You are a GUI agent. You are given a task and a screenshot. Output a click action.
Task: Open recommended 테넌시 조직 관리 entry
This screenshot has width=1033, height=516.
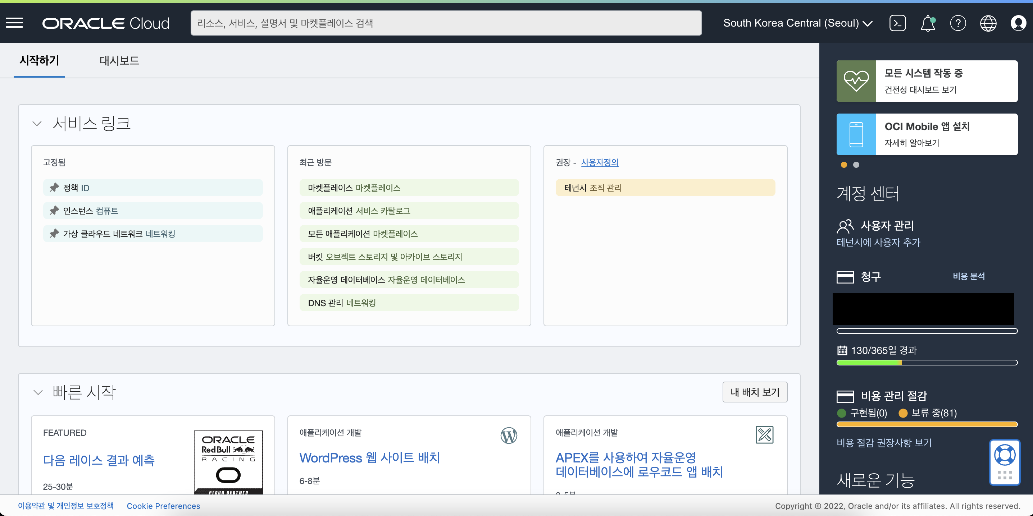(x=665, y=188)
